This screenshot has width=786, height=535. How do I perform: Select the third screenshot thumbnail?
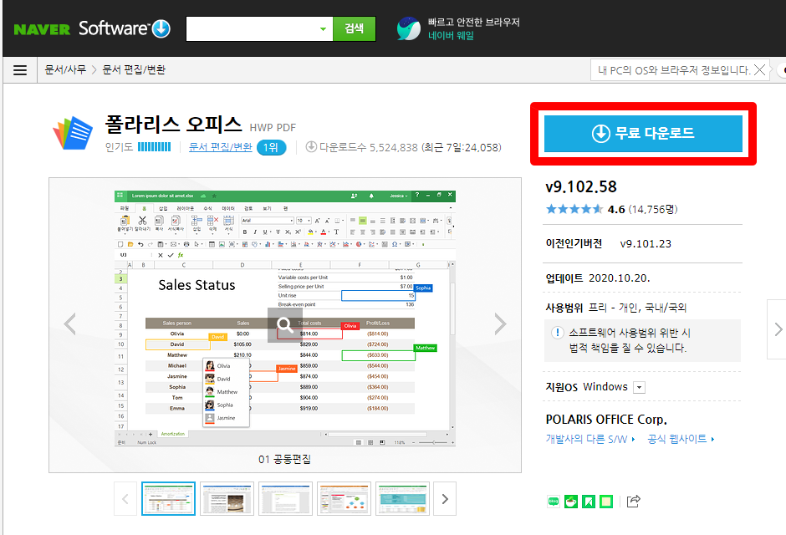click(286, 498)
